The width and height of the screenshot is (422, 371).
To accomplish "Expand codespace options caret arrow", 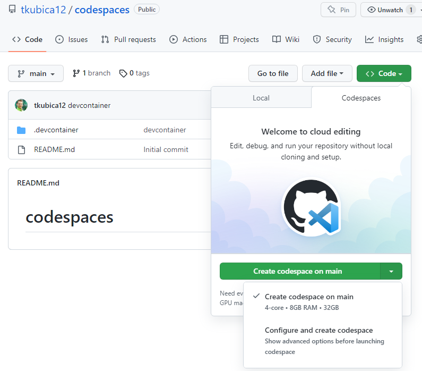I will click(391, 271).
